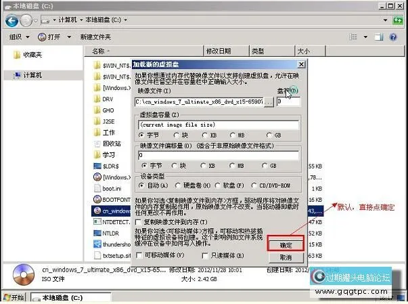The width and height of the screenshot is (408, 304).
Task: Expand the arrow next to 打开
Action: [69, 37]
